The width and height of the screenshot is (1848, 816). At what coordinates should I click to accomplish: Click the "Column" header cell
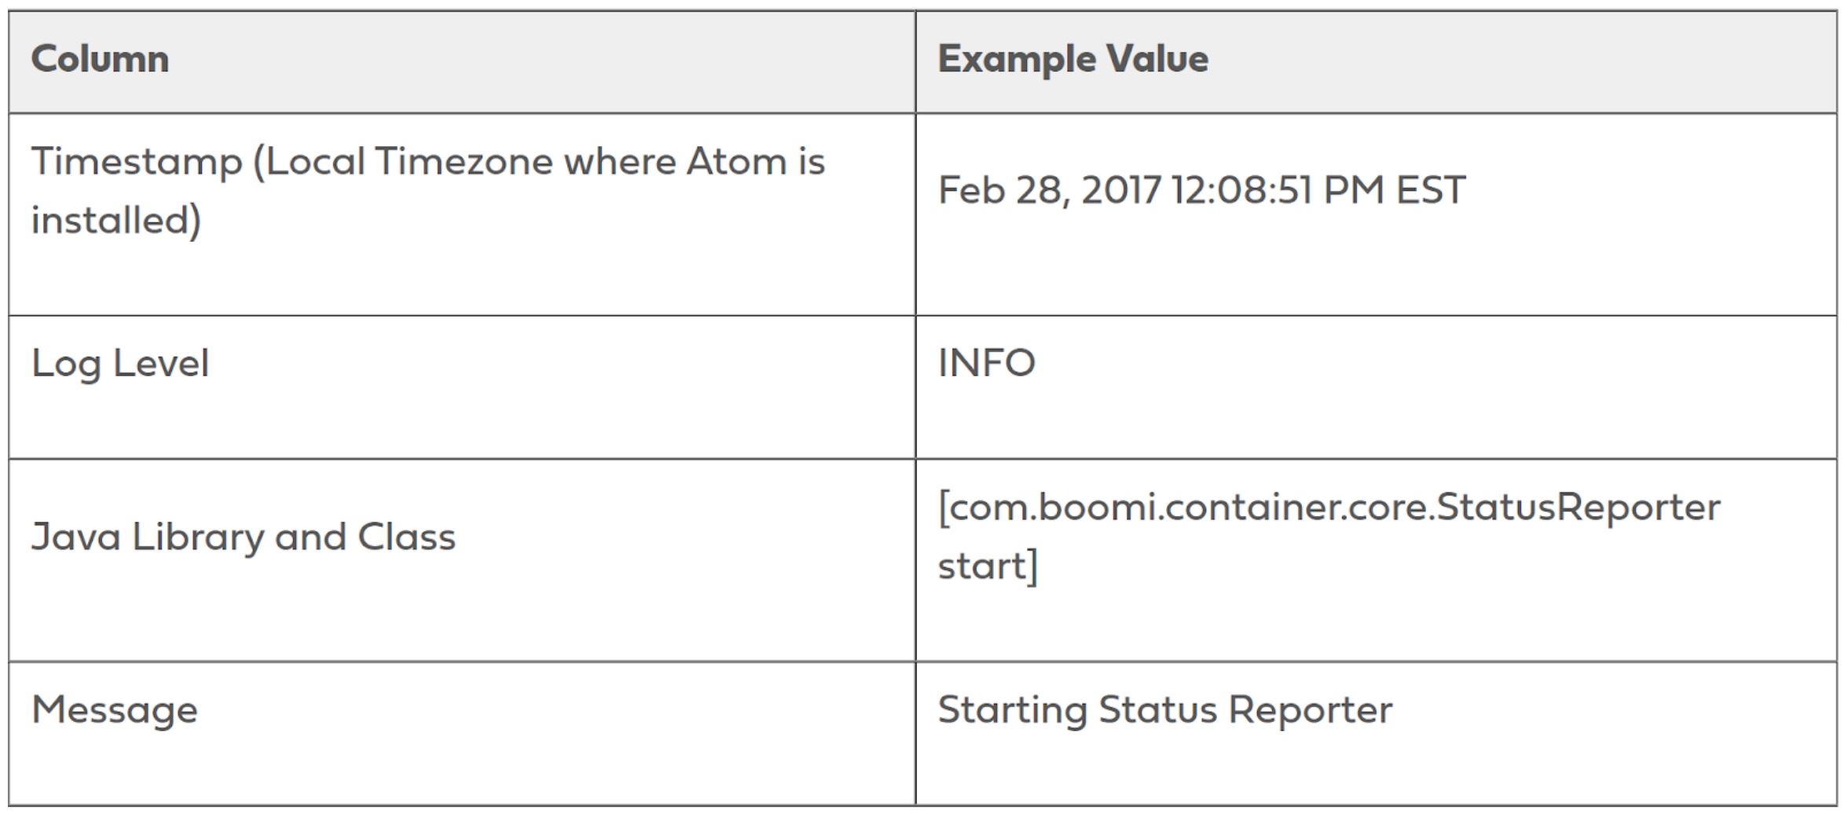100,59
